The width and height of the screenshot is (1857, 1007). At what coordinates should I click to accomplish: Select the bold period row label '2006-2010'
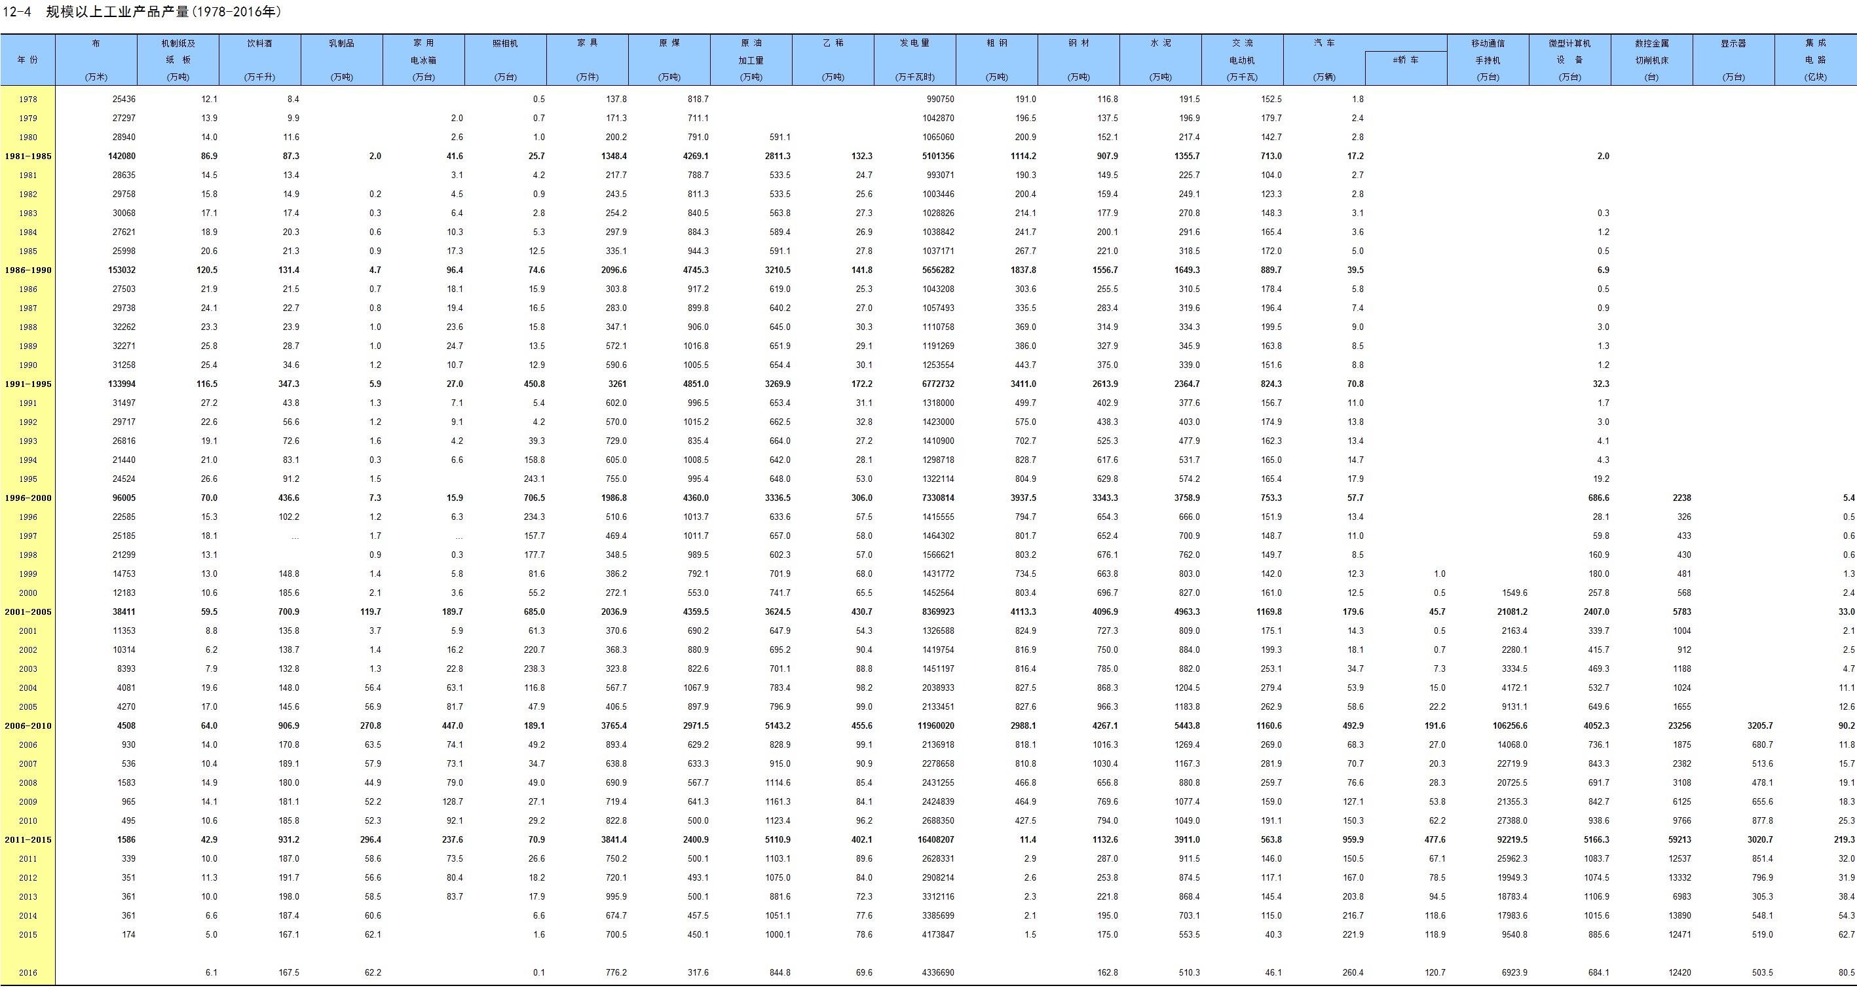point(28,726)
